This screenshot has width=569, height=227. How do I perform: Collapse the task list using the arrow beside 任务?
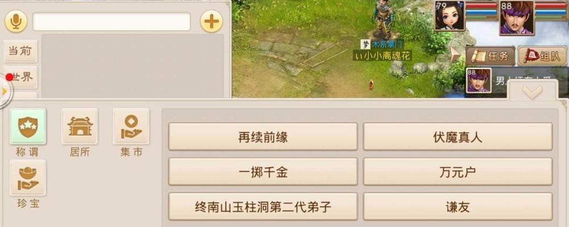(x=455, y=55)
